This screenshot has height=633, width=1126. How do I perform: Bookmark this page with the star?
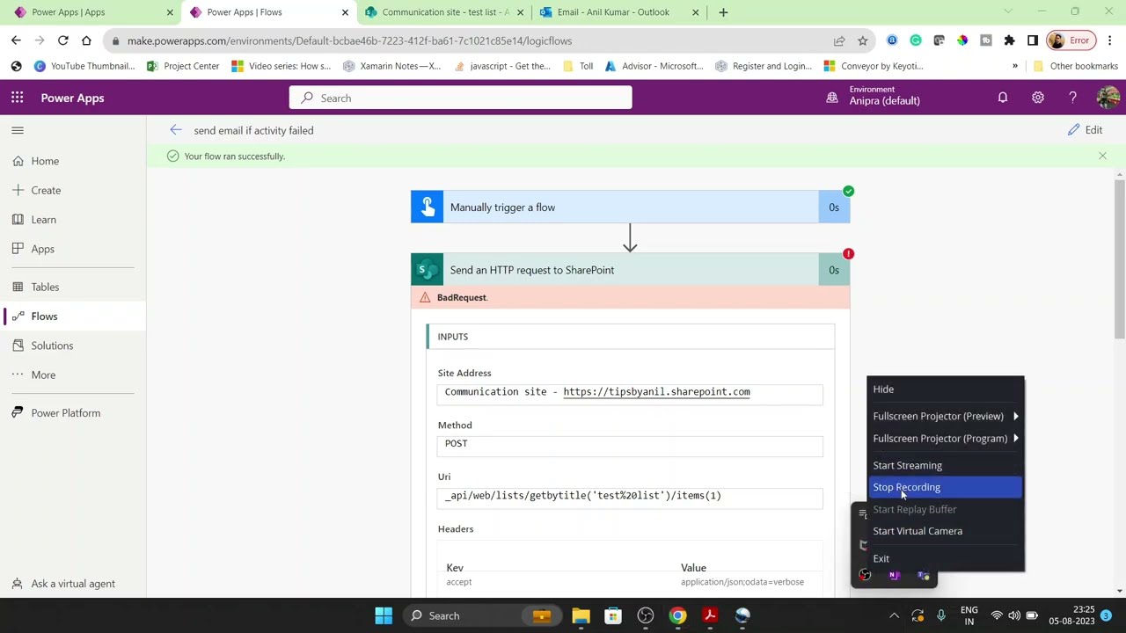(x=862, y=40)
